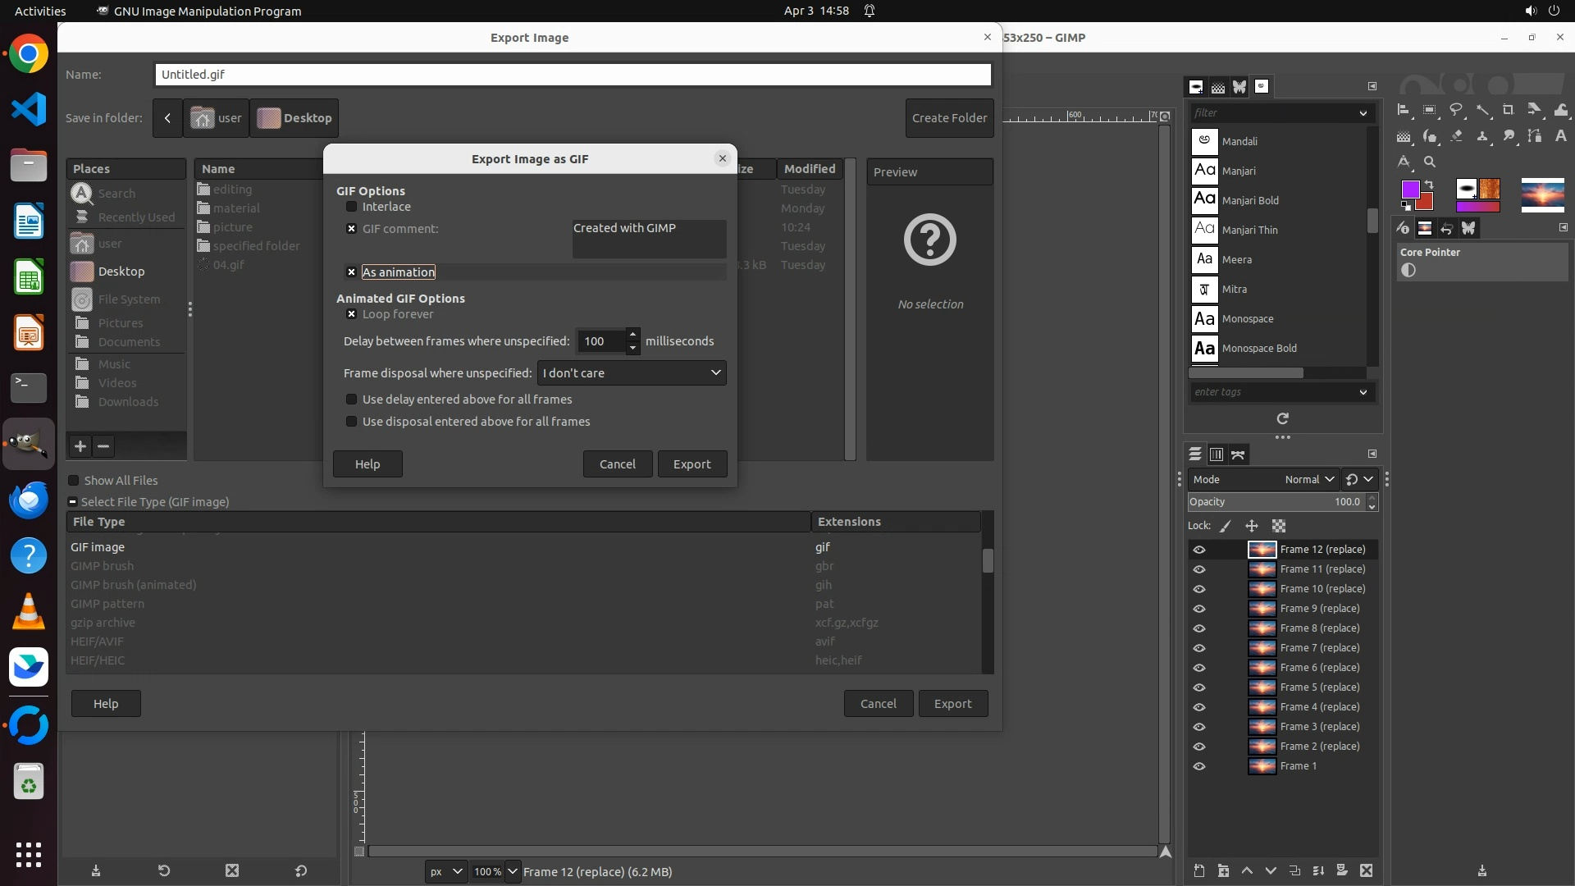The width and height of the screenshot is (1575, 886).
Task: Select the Fuzzy Select wand tool
Action: tap(1482, 110)
